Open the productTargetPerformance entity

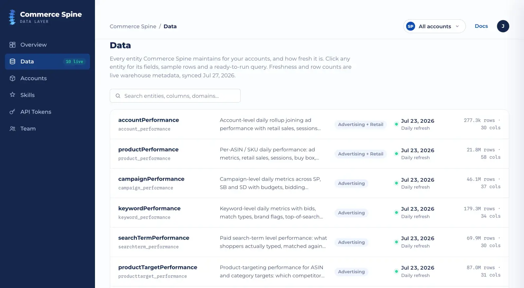click(309, 272)
